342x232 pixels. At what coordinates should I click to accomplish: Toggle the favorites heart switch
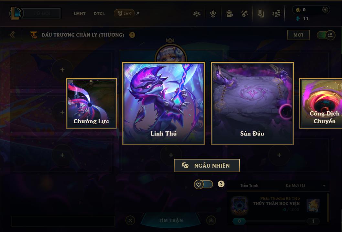[x=204, y=185]
